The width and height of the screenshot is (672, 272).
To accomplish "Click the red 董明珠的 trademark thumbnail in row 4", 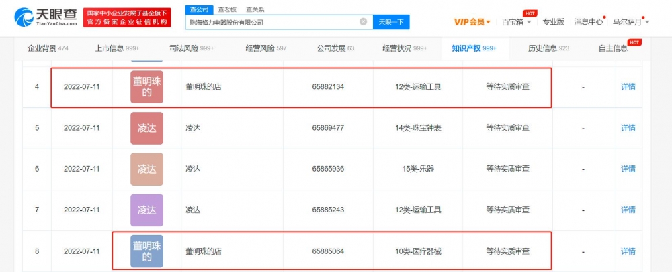I will tap(146, 86).
